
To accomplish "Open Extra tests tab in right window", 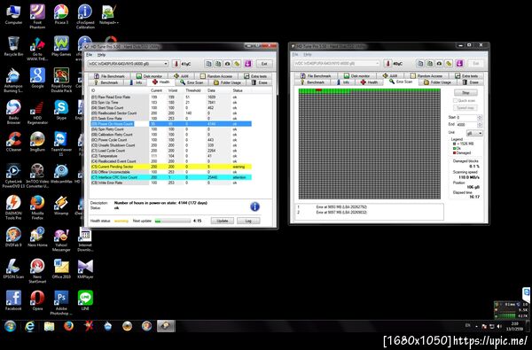I will (466, 75).
